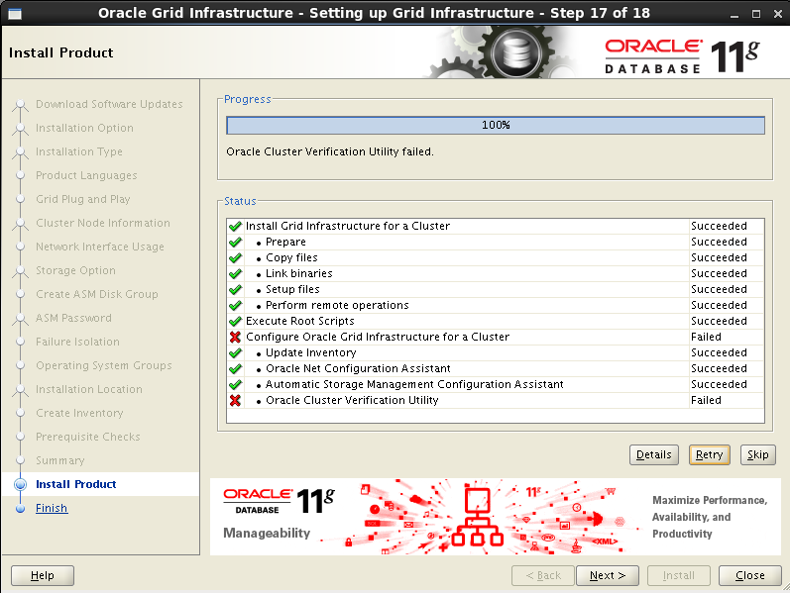The width and height of the screenshot is (790, 593).
Task: Maximize the installer window
Action: 755,14
